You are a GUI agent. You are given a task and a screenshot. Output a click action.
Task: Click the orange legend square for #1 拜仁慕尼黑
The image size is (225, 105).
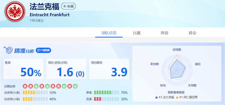[x=177, y=97]
